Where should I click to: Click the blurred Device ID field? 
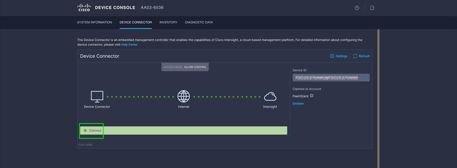tap(331, 77)
